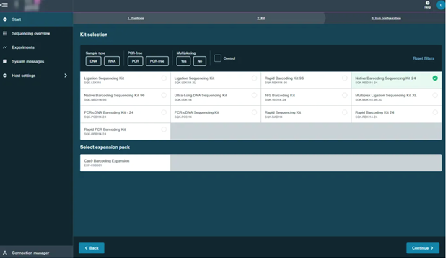This screenshot has height=259, width=448.
Task: Go to the 1. Positions step tab
Action: click(x=136, y=18)
